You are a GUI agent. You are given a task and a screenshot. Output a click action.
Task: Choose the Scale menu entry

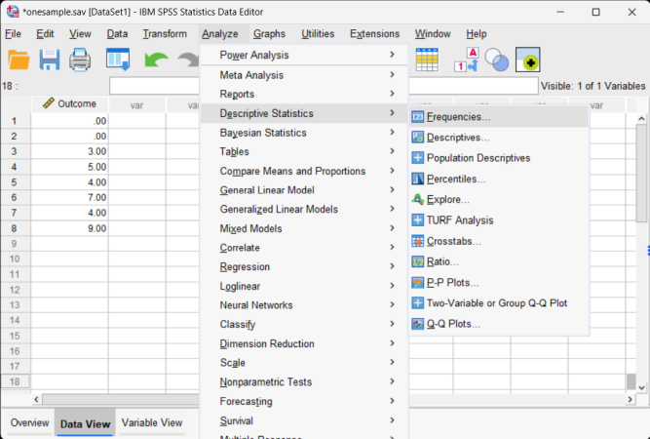[304, 363]
